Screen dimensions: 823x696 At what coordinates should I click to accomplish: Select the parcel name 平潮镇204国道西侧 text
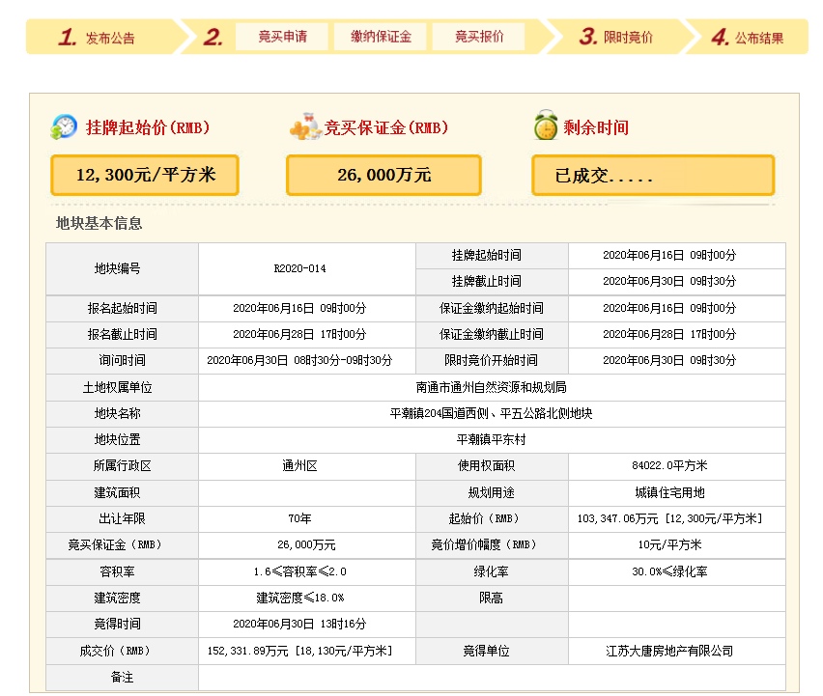point(491,413)
